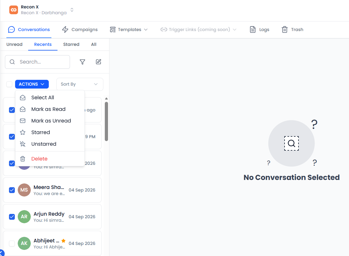
Task: Open the Abhijeet conversation
Action: [52, 243]
